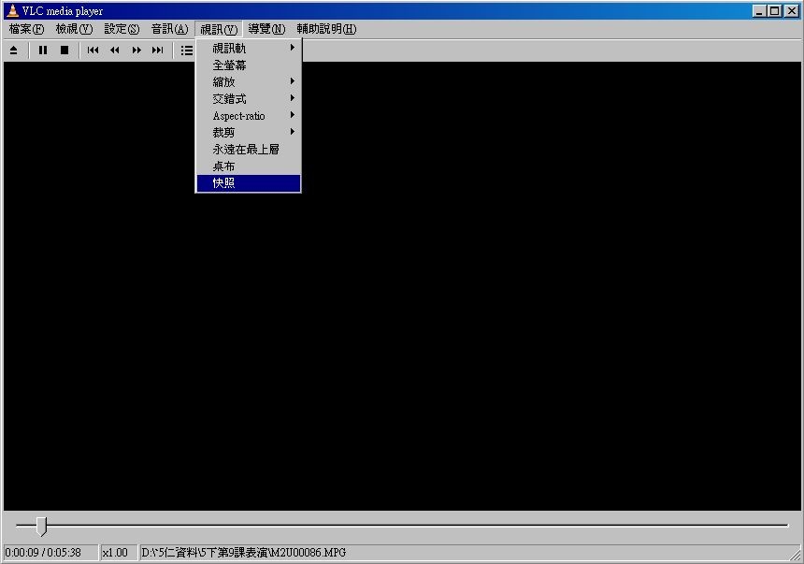Click the rewind (slower) button
The height and width of the screenshot is (564, 804).
(x=114, y=51)
